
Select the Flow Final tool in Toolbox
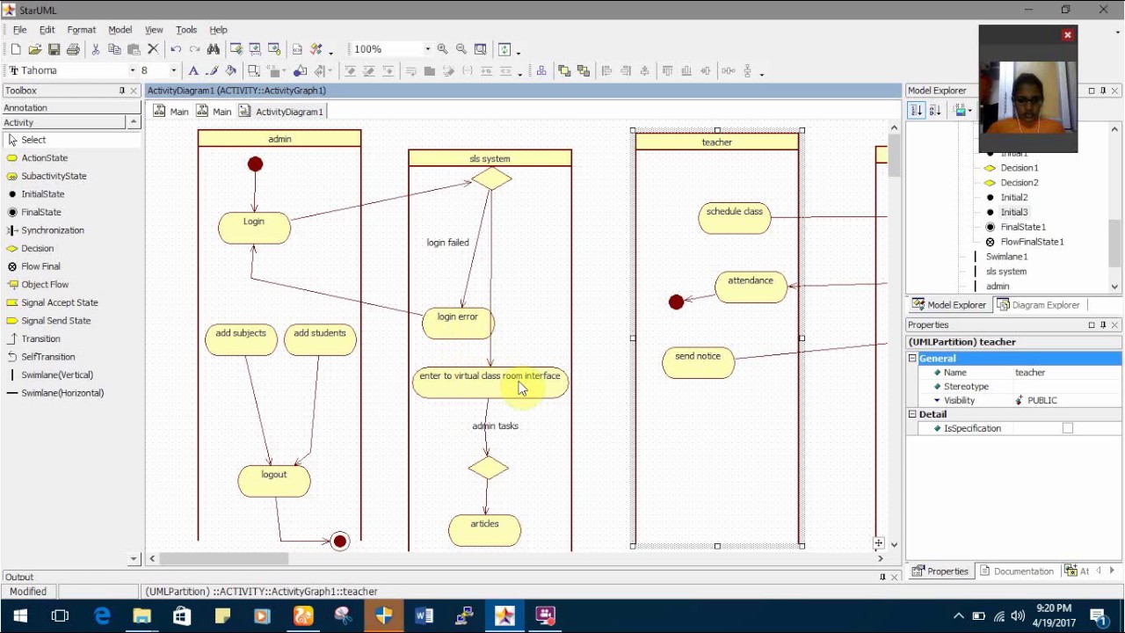pos(40,266)
